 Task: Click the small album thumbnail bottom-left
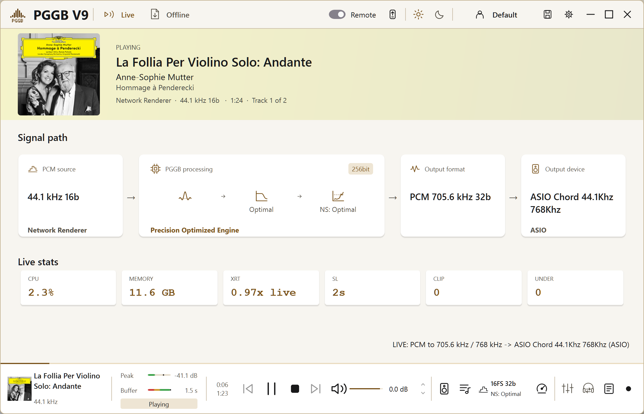pos(19,389)
